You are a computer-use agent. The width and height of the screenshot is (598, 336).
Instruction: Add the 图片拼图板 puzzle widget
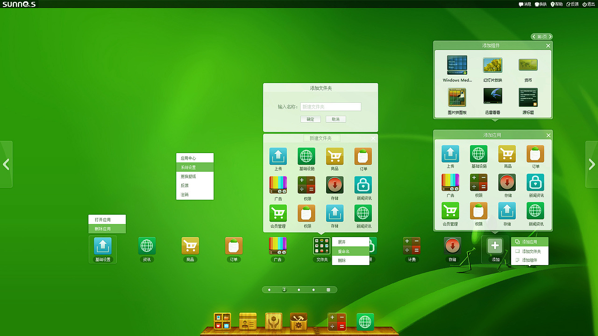[x=457, y=98]
